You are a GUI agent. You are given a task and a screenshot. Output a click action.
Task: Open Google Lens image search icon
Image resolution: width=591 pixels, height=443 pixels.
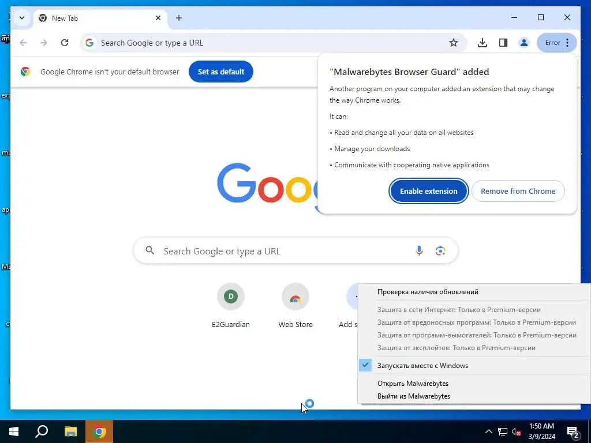pos(440,250)
